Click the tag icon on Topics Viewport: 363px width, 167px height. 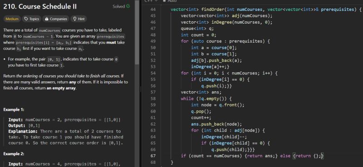26,19
